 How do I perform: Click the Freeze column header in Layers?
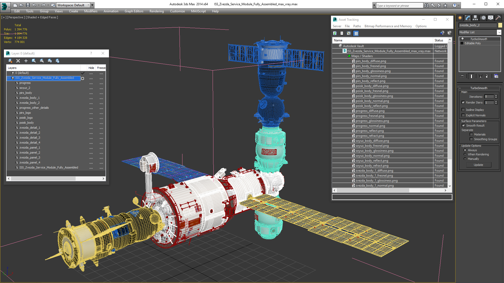point(101,68)
